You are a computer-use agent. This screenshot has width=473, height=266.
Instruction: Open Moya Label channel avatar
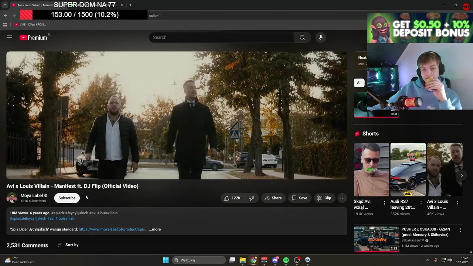pyautogui.click(x=12, y=198)
